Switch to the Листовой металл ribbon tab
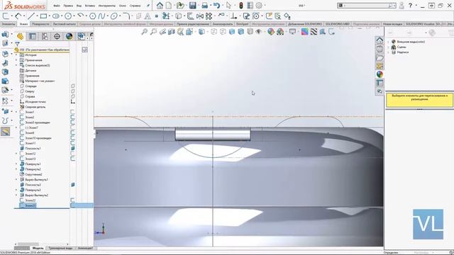The height and width of the screenshot is (255, 454). pos(64,24)
